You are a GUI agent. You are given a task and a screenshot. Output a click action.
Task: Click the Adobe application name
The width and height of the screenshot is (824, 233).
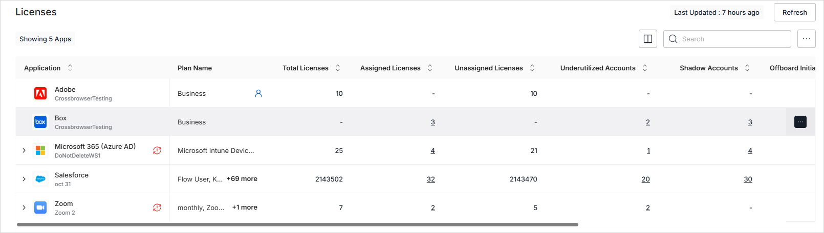(65, 89)
